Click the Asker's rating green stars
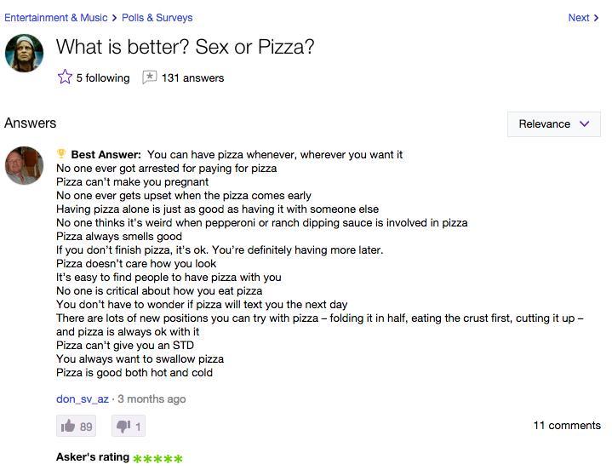Screen dimensions: 612x470 tap(157, 458)
